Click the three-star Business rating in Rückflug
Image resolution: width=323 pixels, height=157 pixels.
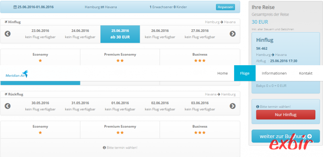tap(200, 132)
